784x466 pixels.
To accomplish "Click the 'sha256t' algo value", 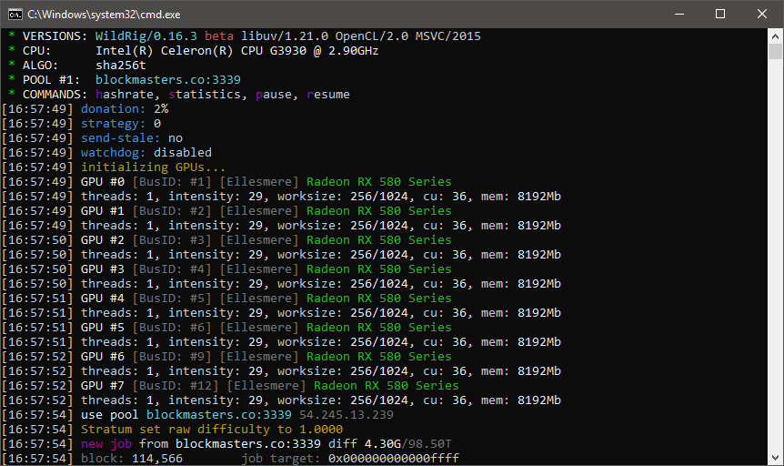I will click(120, 65).
